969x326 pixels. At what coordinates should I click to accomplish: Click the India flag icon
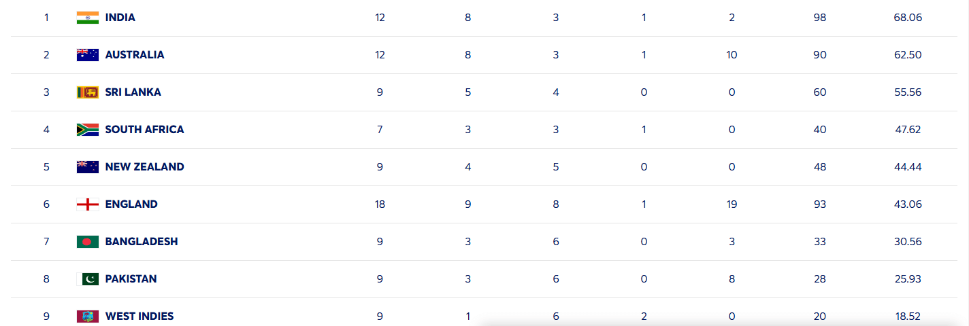pyautogui.click(x=88, y=18)
